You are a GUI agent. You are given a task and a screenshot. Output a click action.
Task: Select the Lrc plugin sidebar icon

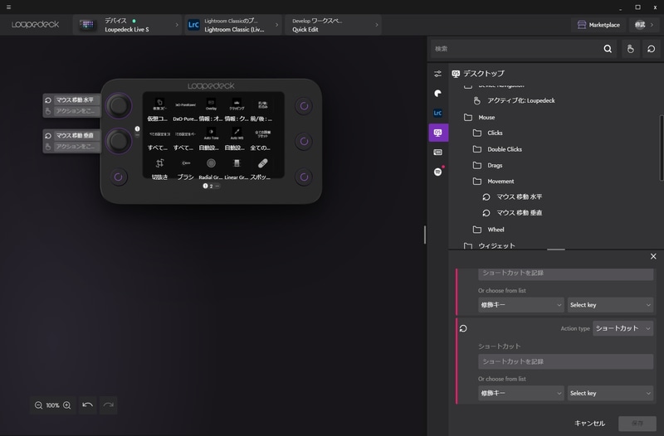coord(438,113)
